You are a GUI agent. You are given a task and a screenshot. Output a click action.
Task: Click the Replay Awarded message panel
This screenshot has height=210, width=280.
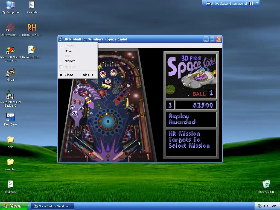tap(191, 119)
